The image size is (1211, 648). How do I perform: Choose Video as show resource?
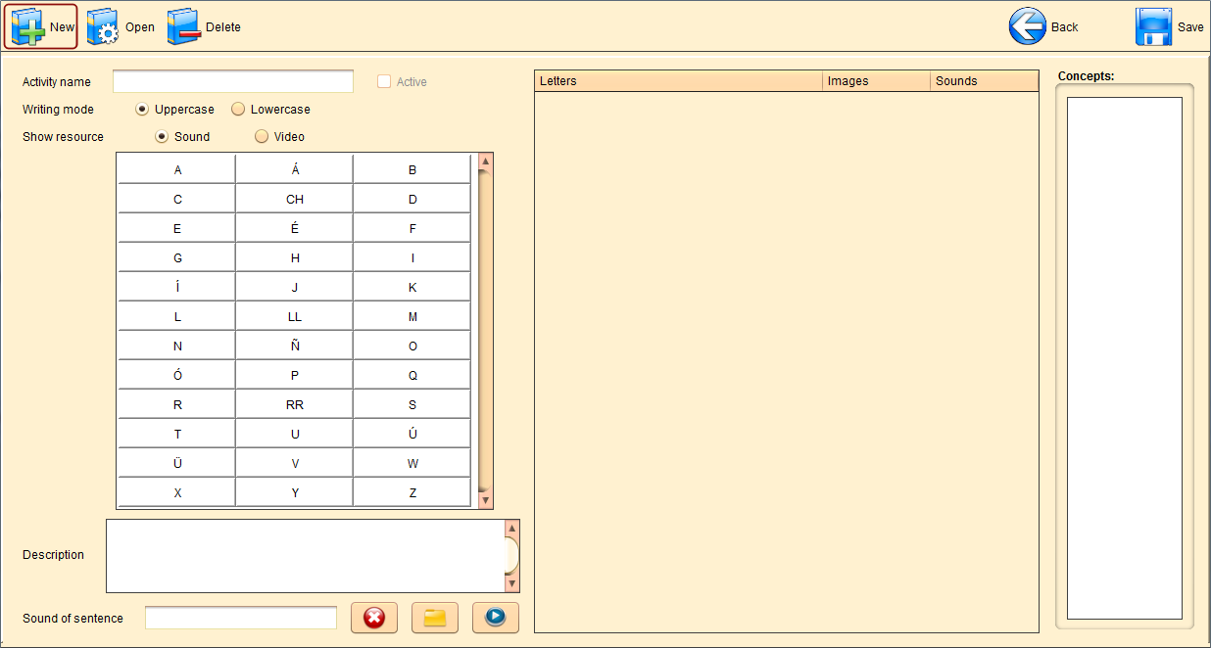[262, 136]
